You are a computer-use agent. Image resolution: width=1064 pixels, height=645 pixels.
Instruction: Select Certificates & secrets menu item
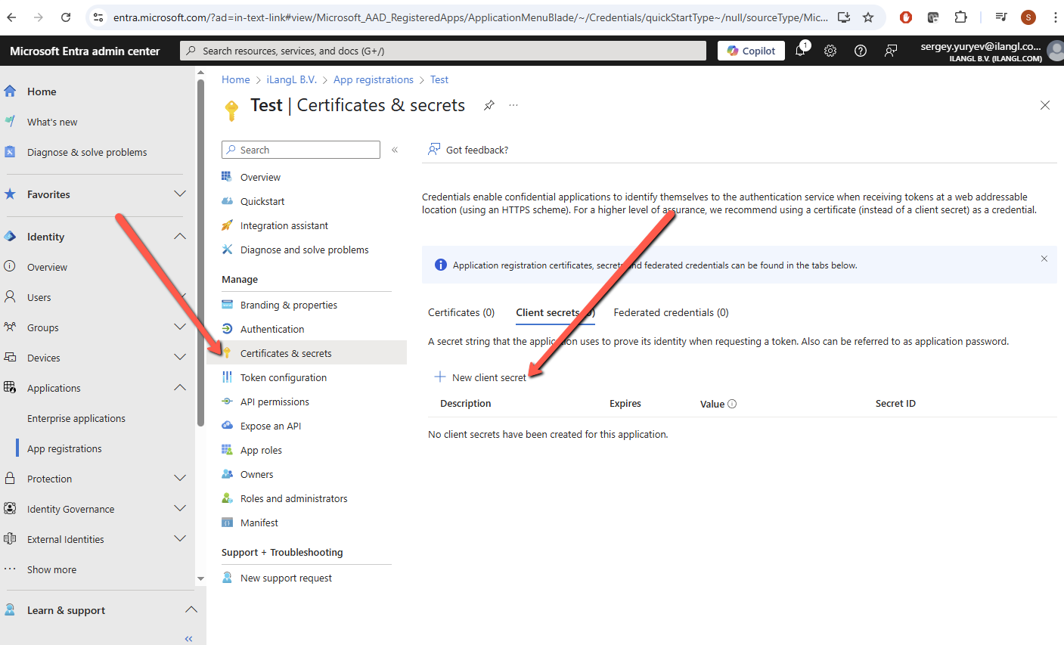pyautogui.click(x=306, y=353)
